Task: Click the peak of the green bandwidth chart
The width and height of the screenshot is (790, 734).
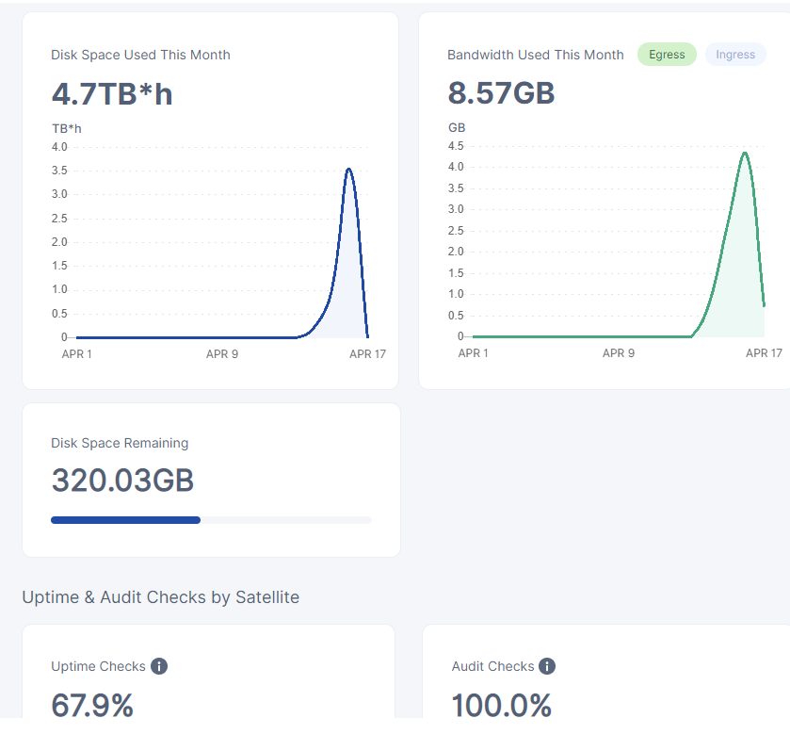Action: tap(745, 153)
